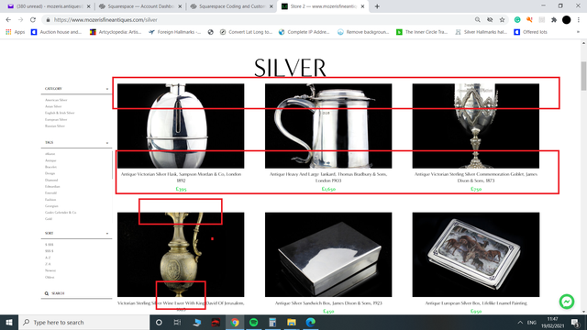The image size is (587, 330).
Task: Open Calculator from the taskbar
Action: (x=272, y=322)
